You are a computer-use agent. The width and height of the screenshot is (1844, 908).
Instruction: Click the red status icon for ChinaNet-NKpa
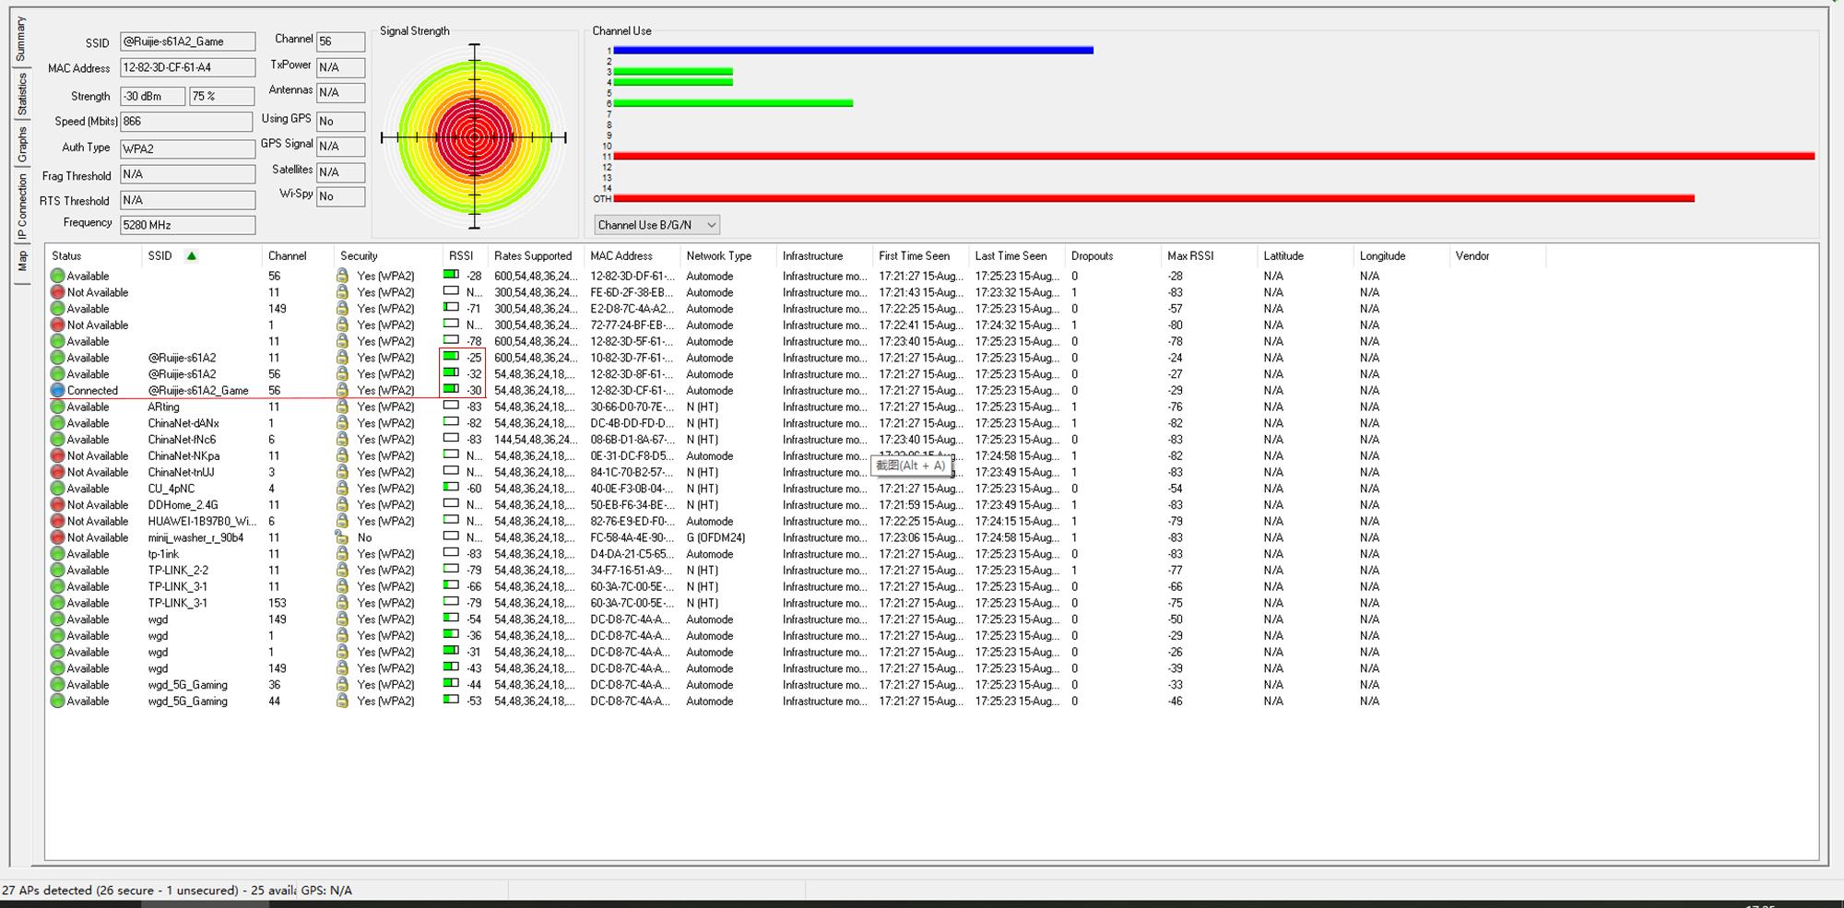coord(57,456)
